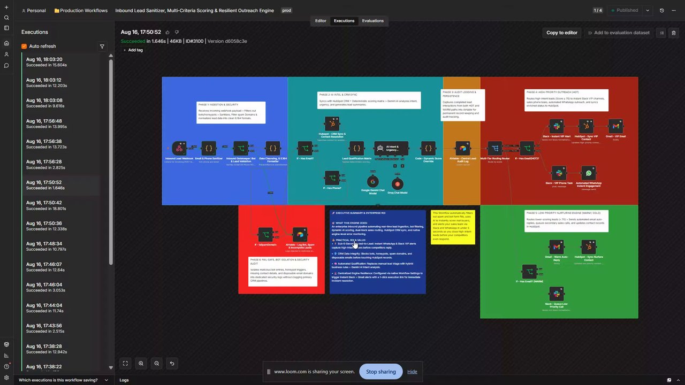Expand the Published status dropdown arrow
Image resolution: width=685 pixels, height=385 pixels.
pyautogui.click(x=648, y=10)
